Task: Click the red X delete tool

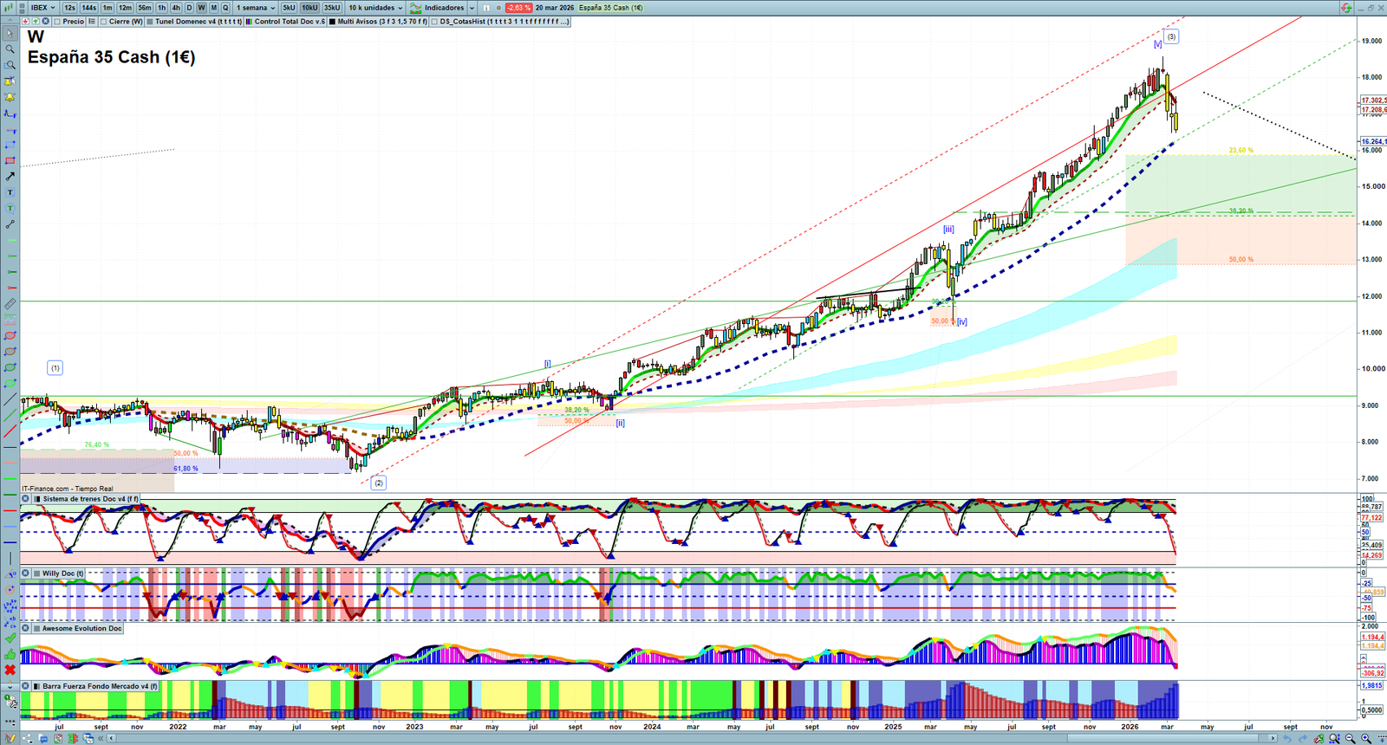Action: pos(10,670)
